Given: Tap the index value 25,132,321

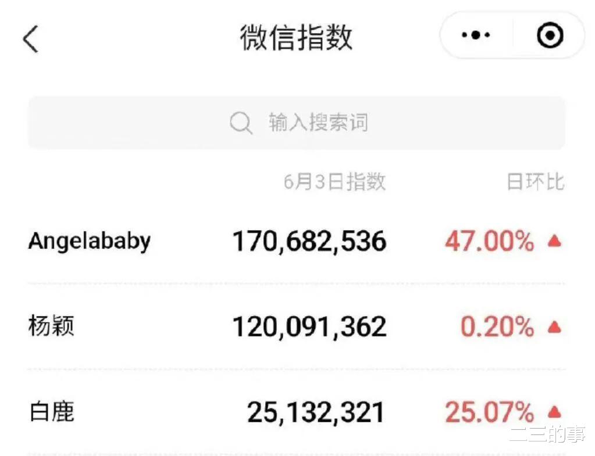Looking at the screenshot, I should pos(316,412).
